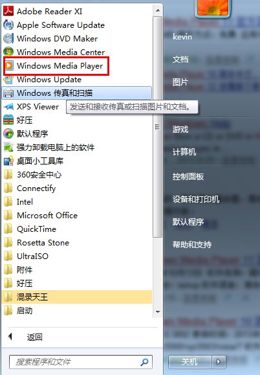Viewport: 260px width, 375px height.
Task: Open 计算机 in right pane
Action: (184, 152)
